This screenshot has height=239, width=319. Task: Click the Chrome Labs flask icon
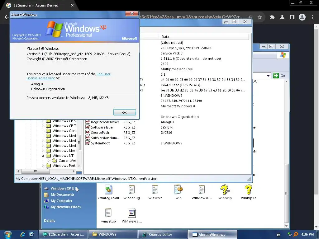[x=282, y=17]
